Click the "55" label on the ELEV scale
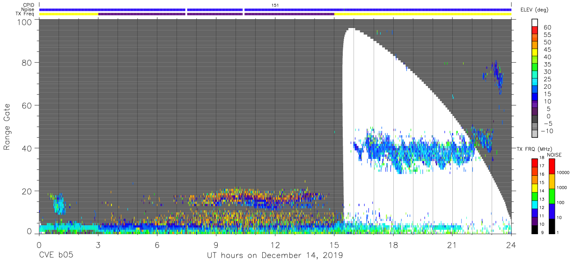The image size is (575, 265). tap(548, 35)
